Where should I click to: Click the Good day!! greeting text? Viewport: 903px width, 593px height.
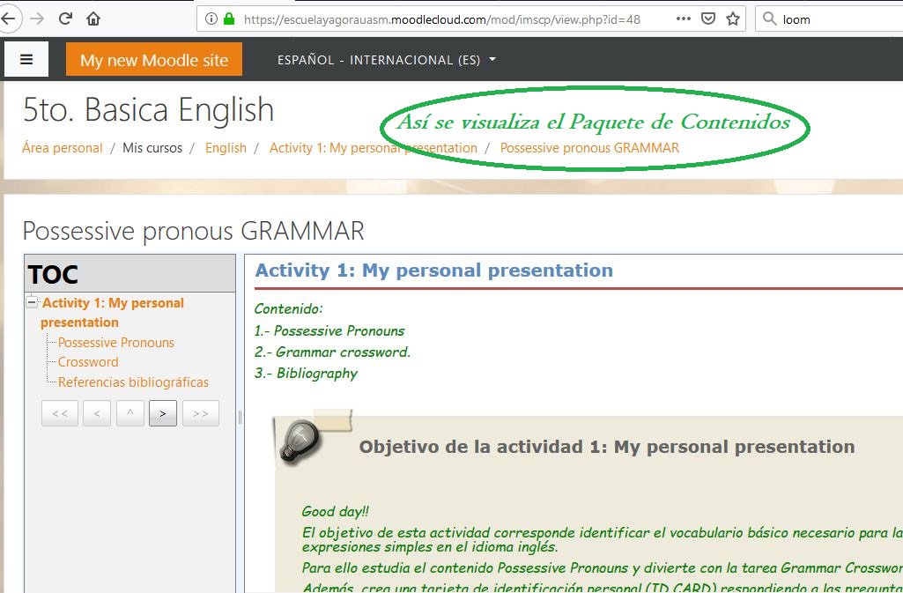[x=335, y=511]
